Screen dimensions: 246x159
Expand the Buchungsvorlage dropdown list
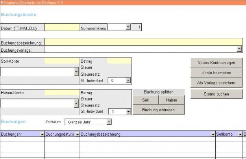tap(239, 49)
